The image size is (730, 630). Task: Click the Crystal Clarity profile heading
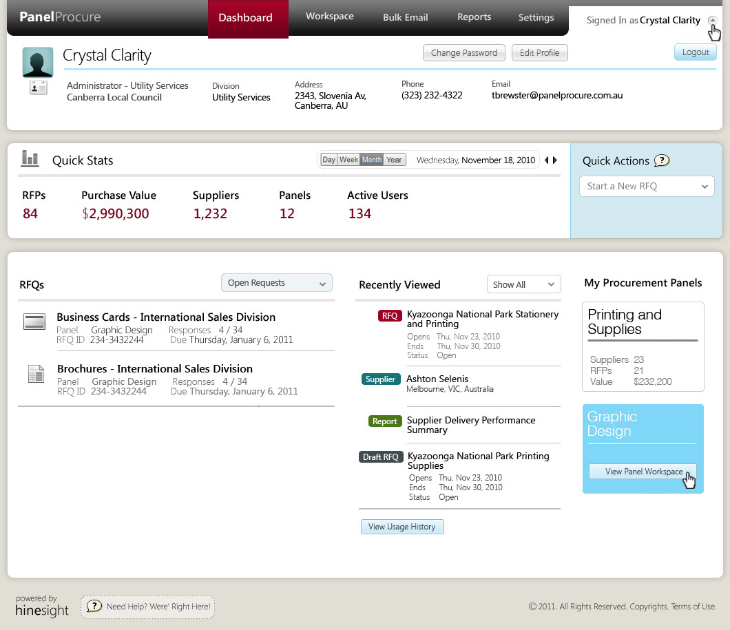point(107,55)
